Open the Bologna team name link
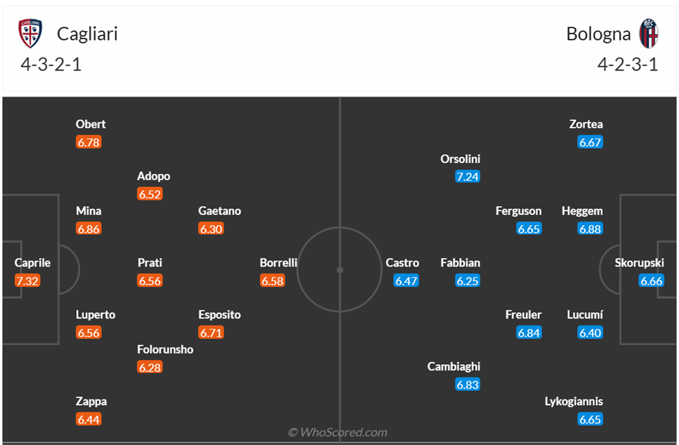The image size is (679, 445). tap(598, 33)
